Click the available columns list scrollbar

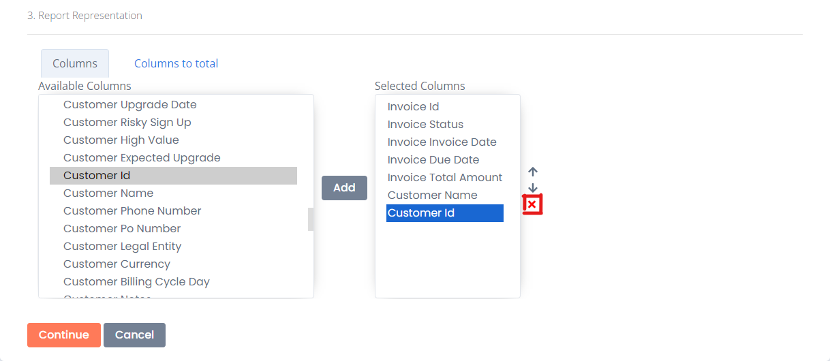[x=311, y=219]
